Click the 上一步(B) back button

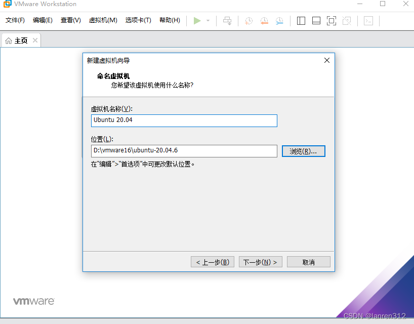coord(213,262)
